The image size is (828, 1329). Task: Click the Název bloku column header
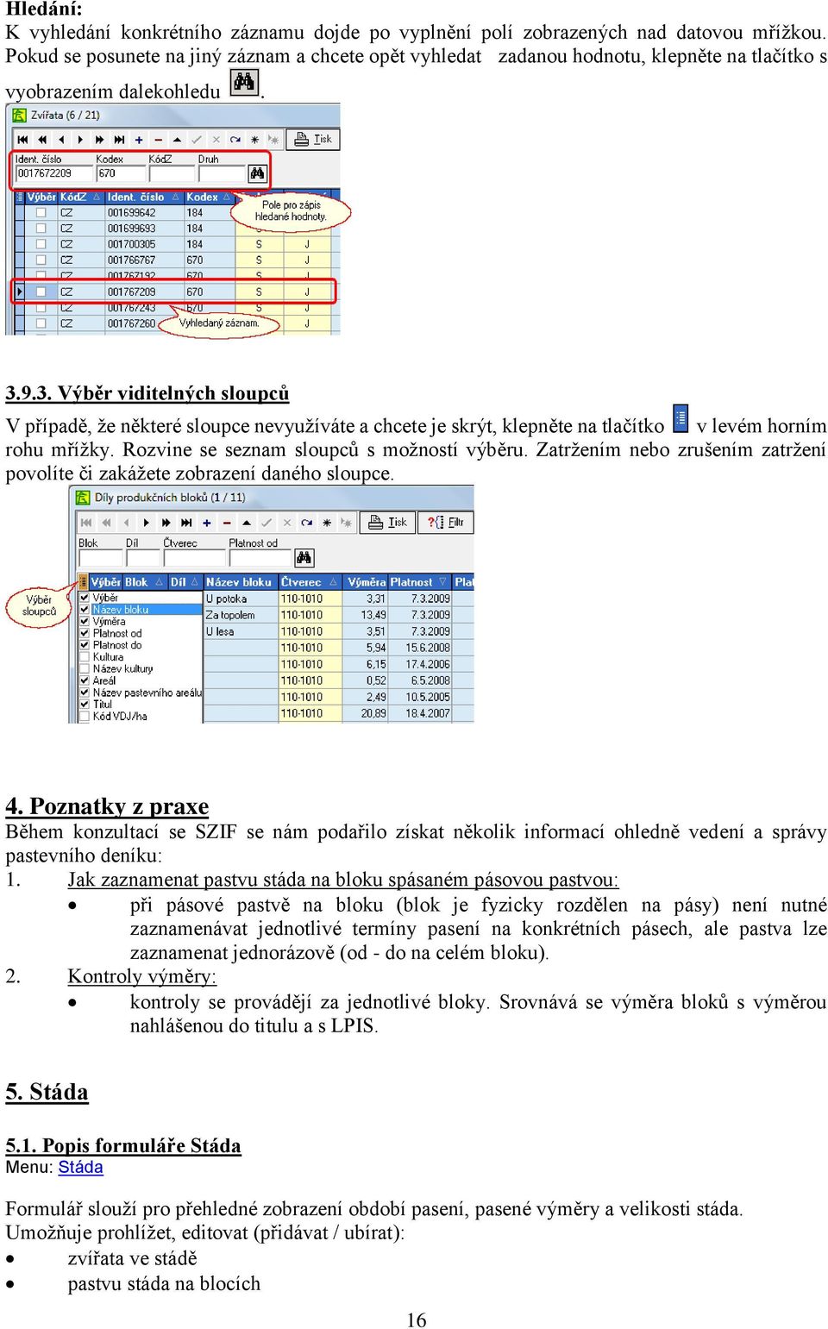tap(241, 582)
